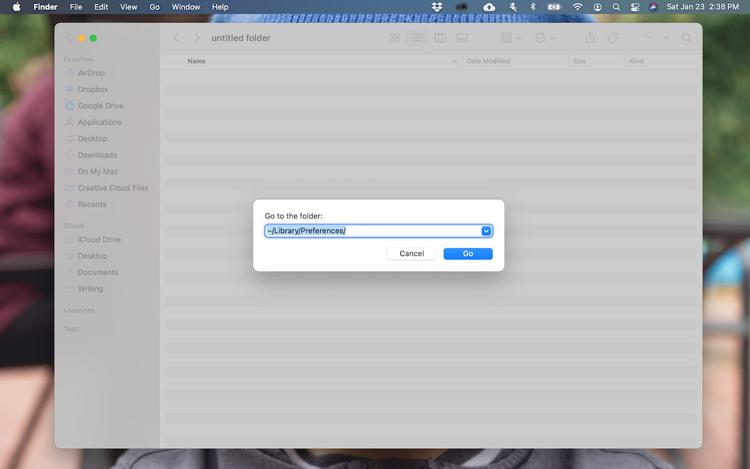Open Downloads in the sidebar

tap(97, 155)
